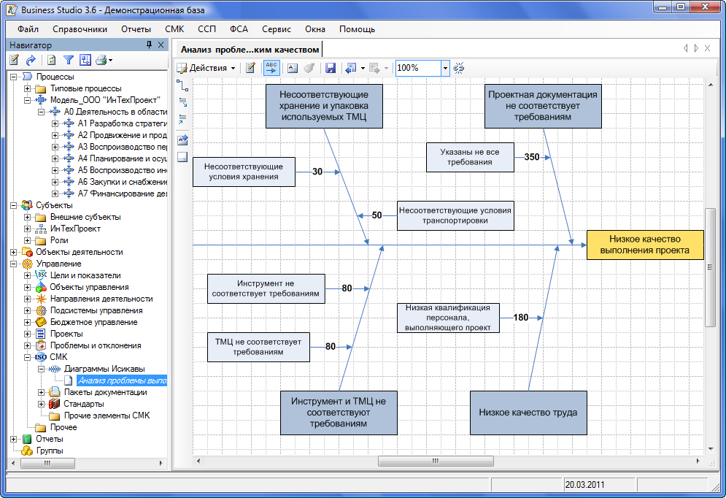This screenshot has height=498, width=726.
Task: Open the ССП menu
Action: point(207,29)
